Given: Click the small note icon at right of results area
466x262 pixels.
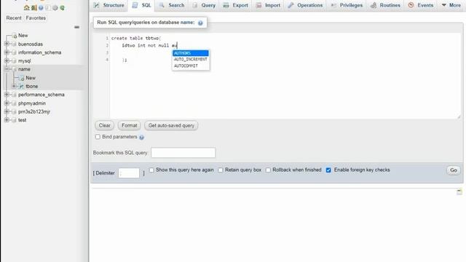Looking at the screenshot, I should (459, 191).
